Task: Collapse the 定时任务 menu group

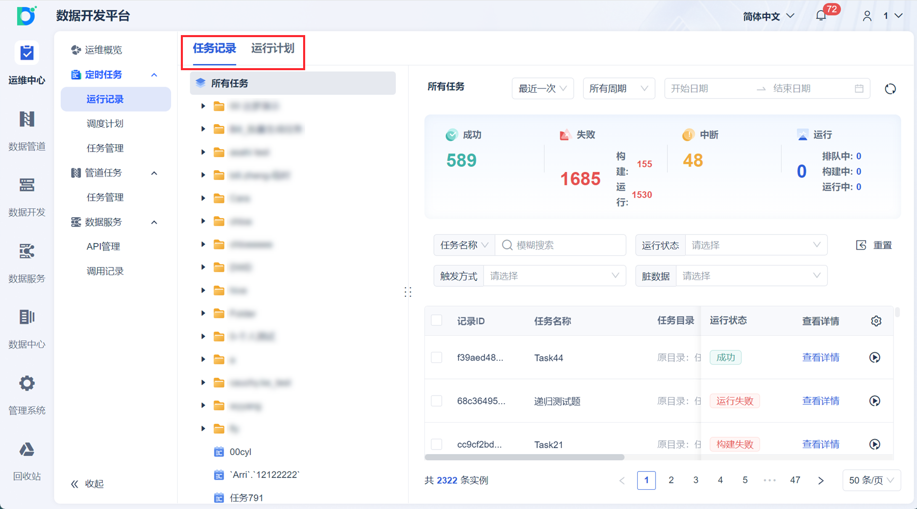Action: coord(154,75)
